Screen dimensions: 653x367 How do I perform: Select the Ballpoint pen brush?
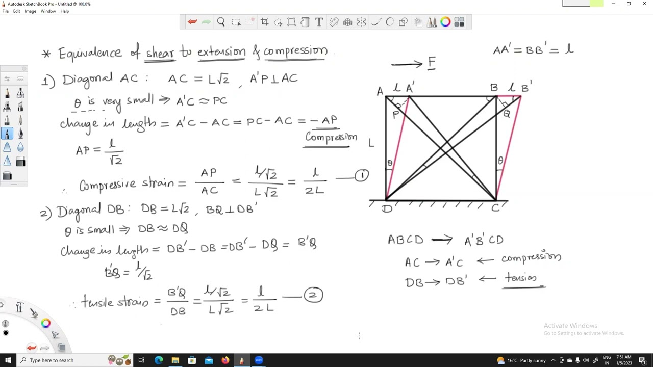point(7,120)
